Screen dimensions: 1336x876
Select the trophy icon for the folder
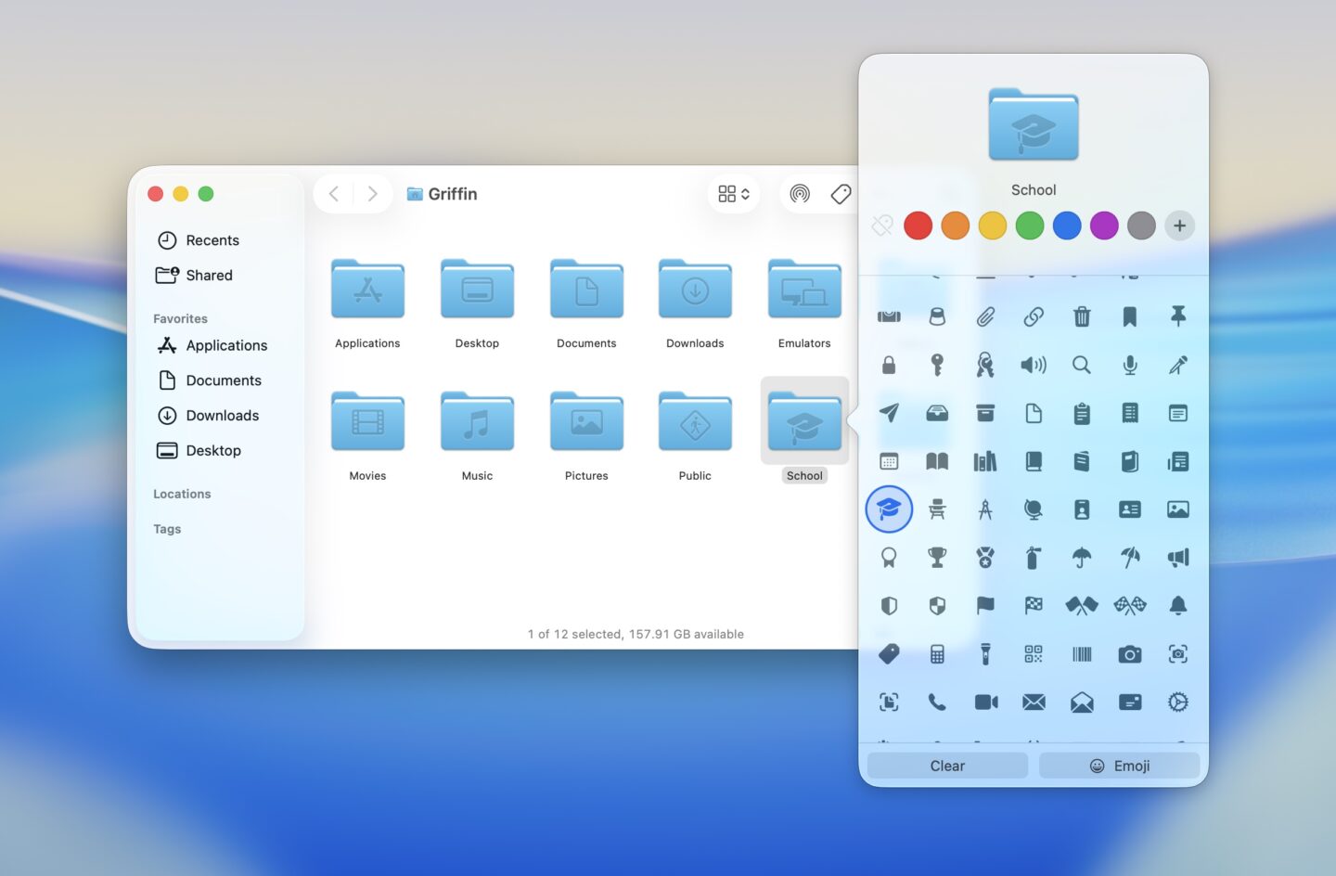(937, 557)
